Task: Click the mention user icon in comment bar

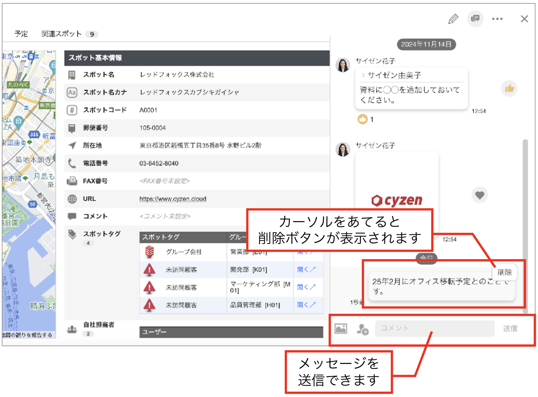Action: (x=362, y=329)
